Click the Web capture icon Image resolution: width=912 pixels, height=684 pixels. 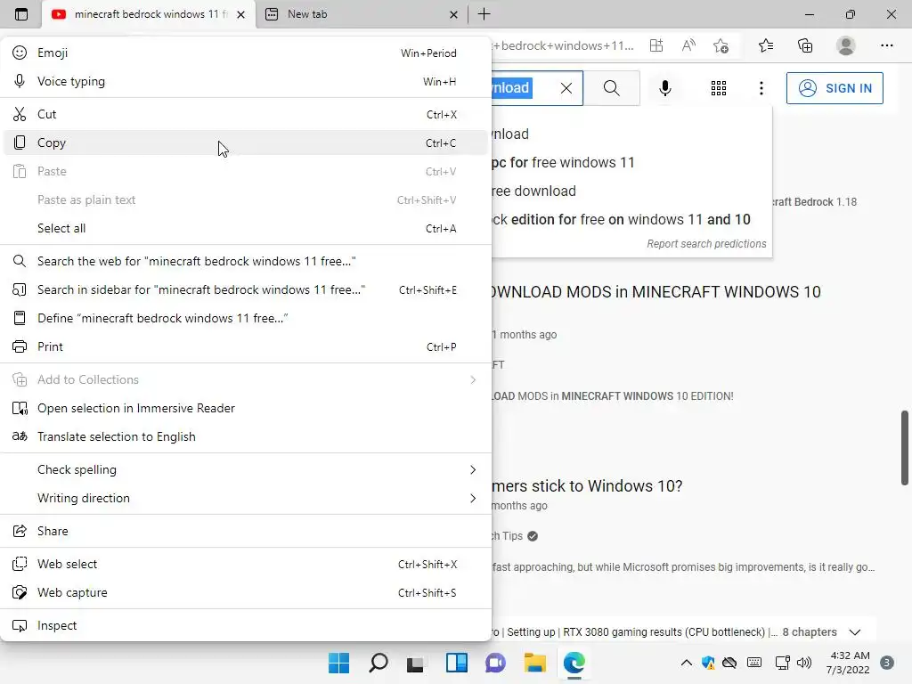pyautogui.click(x=20, y=592)
